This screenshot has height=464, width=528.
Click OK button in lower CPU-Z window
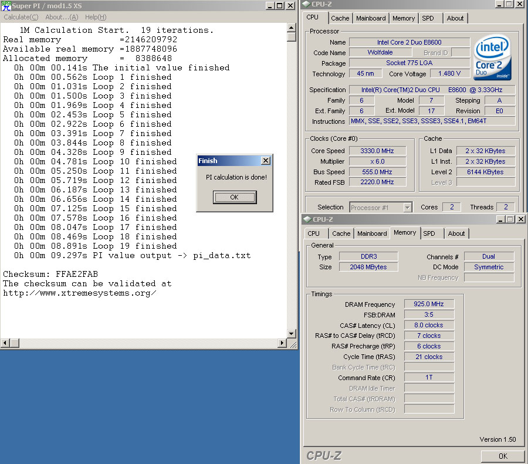(503, 456)
